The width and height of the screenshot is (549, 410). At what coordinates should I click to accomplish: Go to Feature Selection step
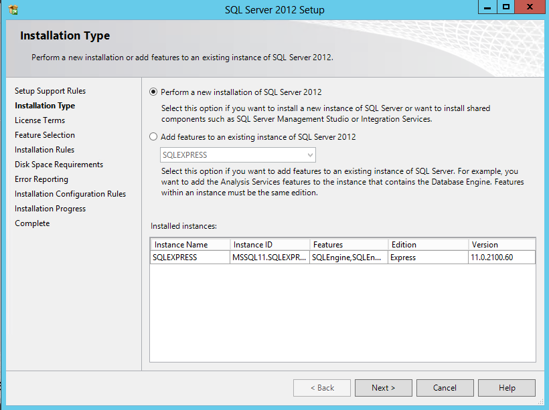click(45, 135)
